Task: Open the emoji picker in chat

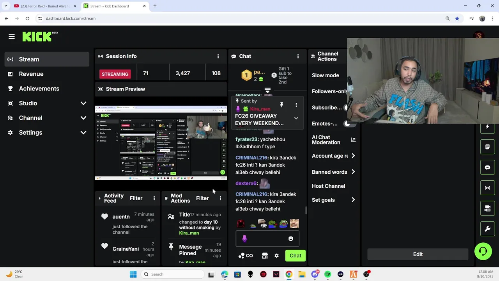Action: tap(290, 238)
